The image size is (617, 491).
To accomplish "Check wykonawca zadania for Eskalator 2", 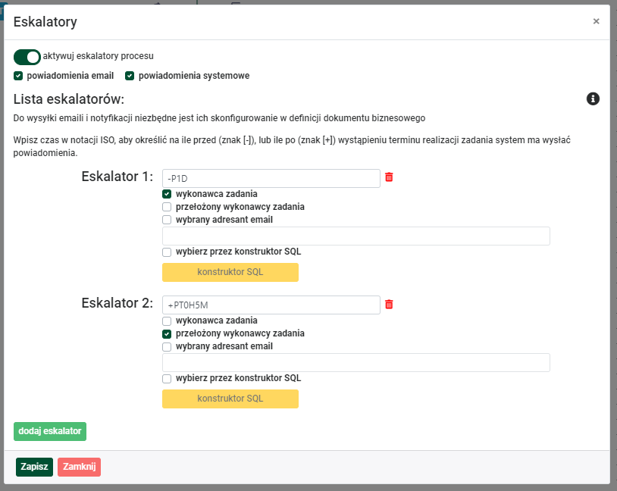I will pos(167,321).
